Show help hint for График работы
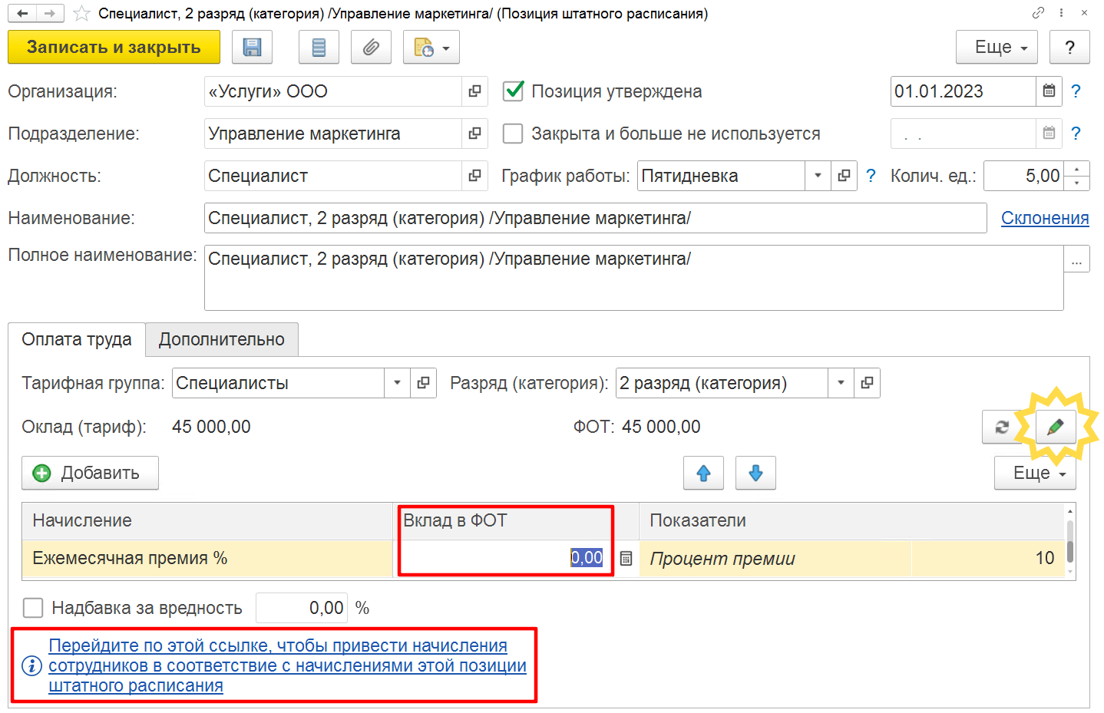Viewport: 1104px width, 713px height. pos(871,176)
